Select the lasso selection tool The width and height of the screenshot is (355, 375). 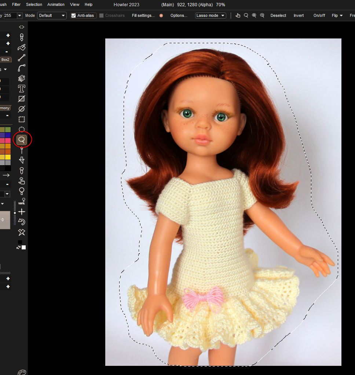[22, 140]
